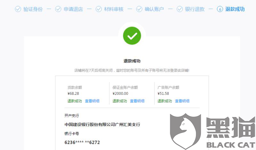The width and height of the screenshot is (256, 150).
Task: Open the 材料审核 step
Action: tap(114, 9)
